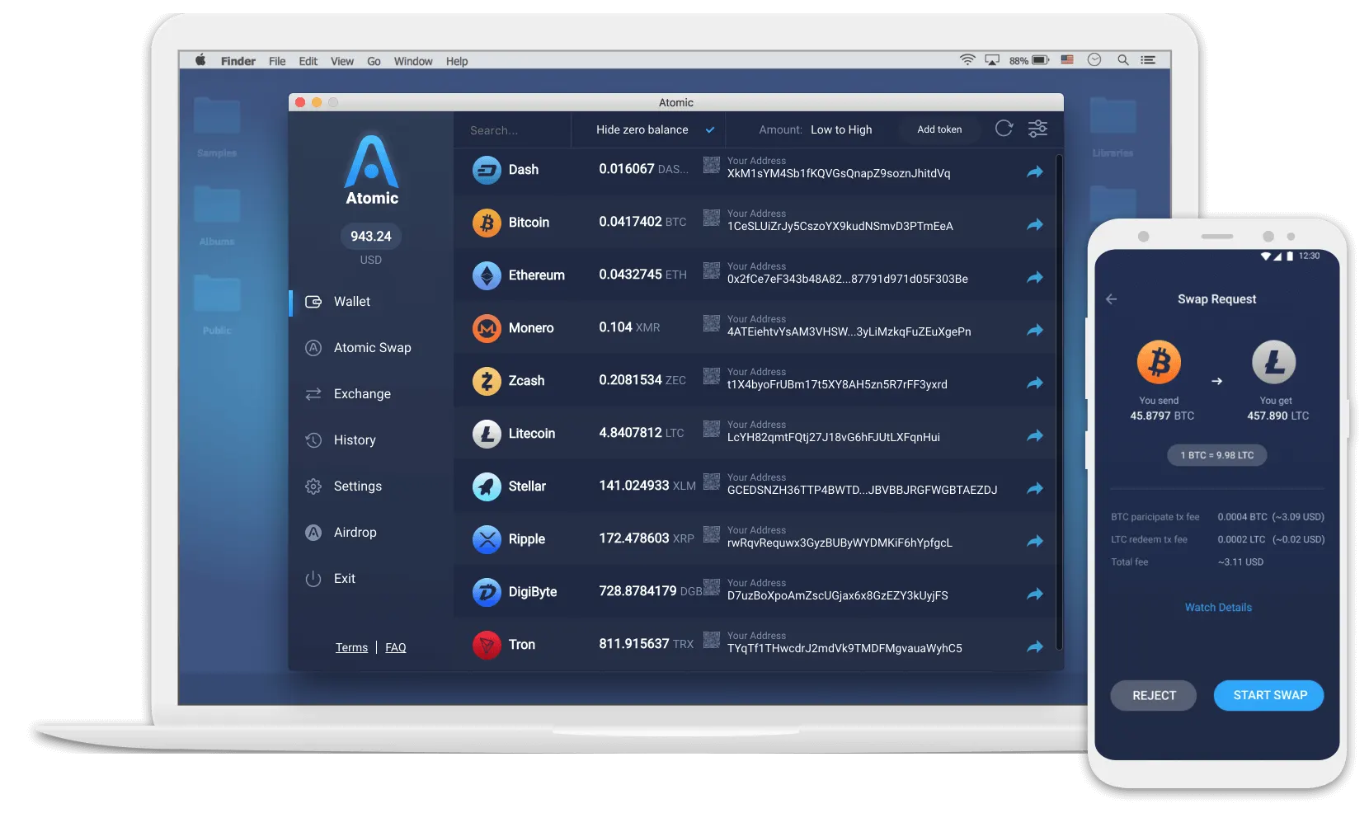Viewport: 1369px width, 813px height.
Task: Show the QR code for Litecoin address
Action: (711, 429)
